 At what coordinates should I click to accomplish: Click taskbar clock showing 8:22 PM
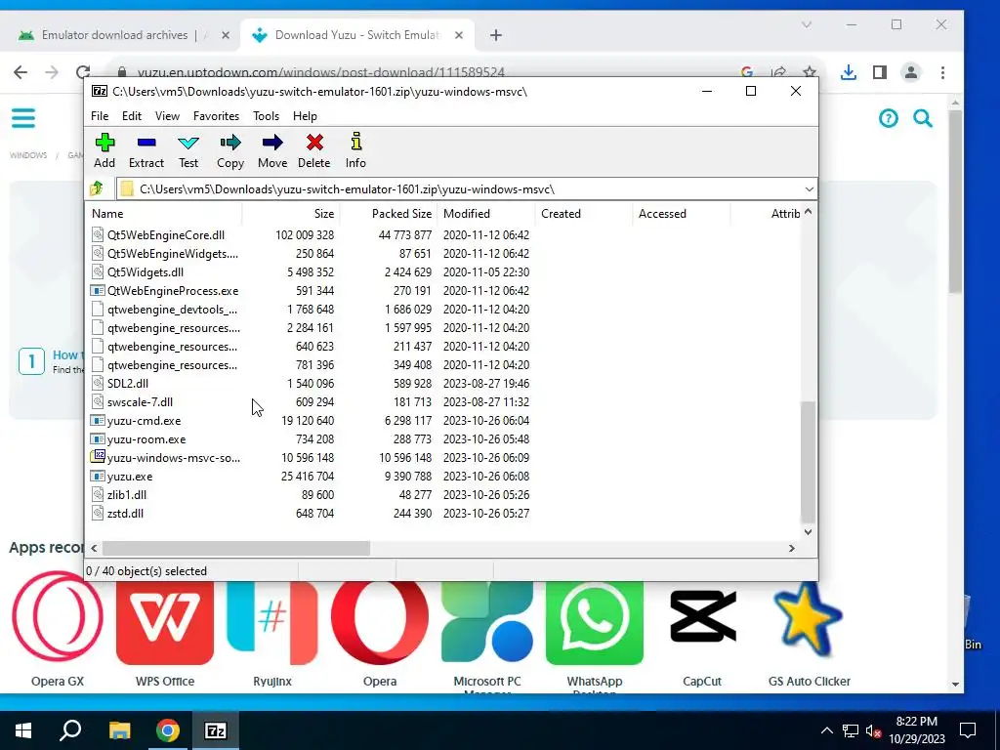coord(916,730)
